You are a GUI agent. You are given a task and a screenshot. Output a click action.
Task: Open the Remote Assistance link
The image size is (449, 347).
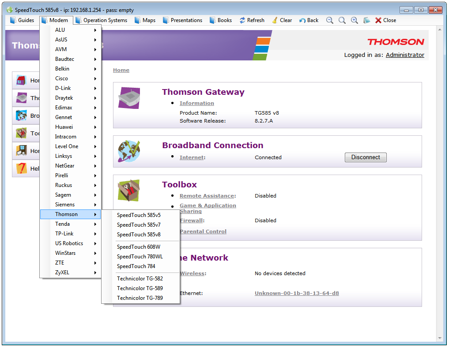tap(206, 196)
